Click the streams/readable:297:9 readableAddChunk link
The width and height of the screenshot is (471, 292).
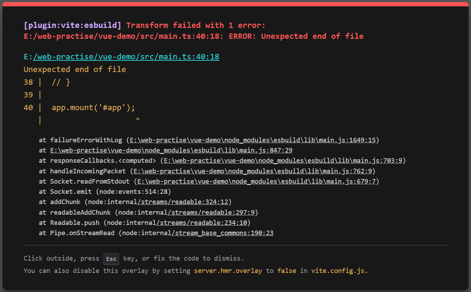(211, 213)
